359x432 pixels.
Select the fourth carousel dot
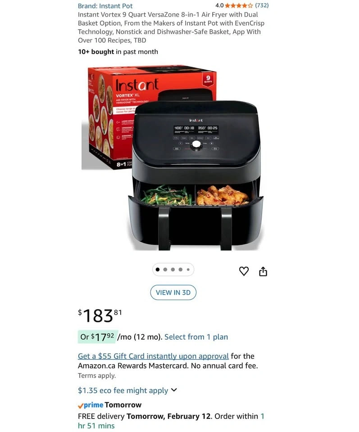[180, 270]
